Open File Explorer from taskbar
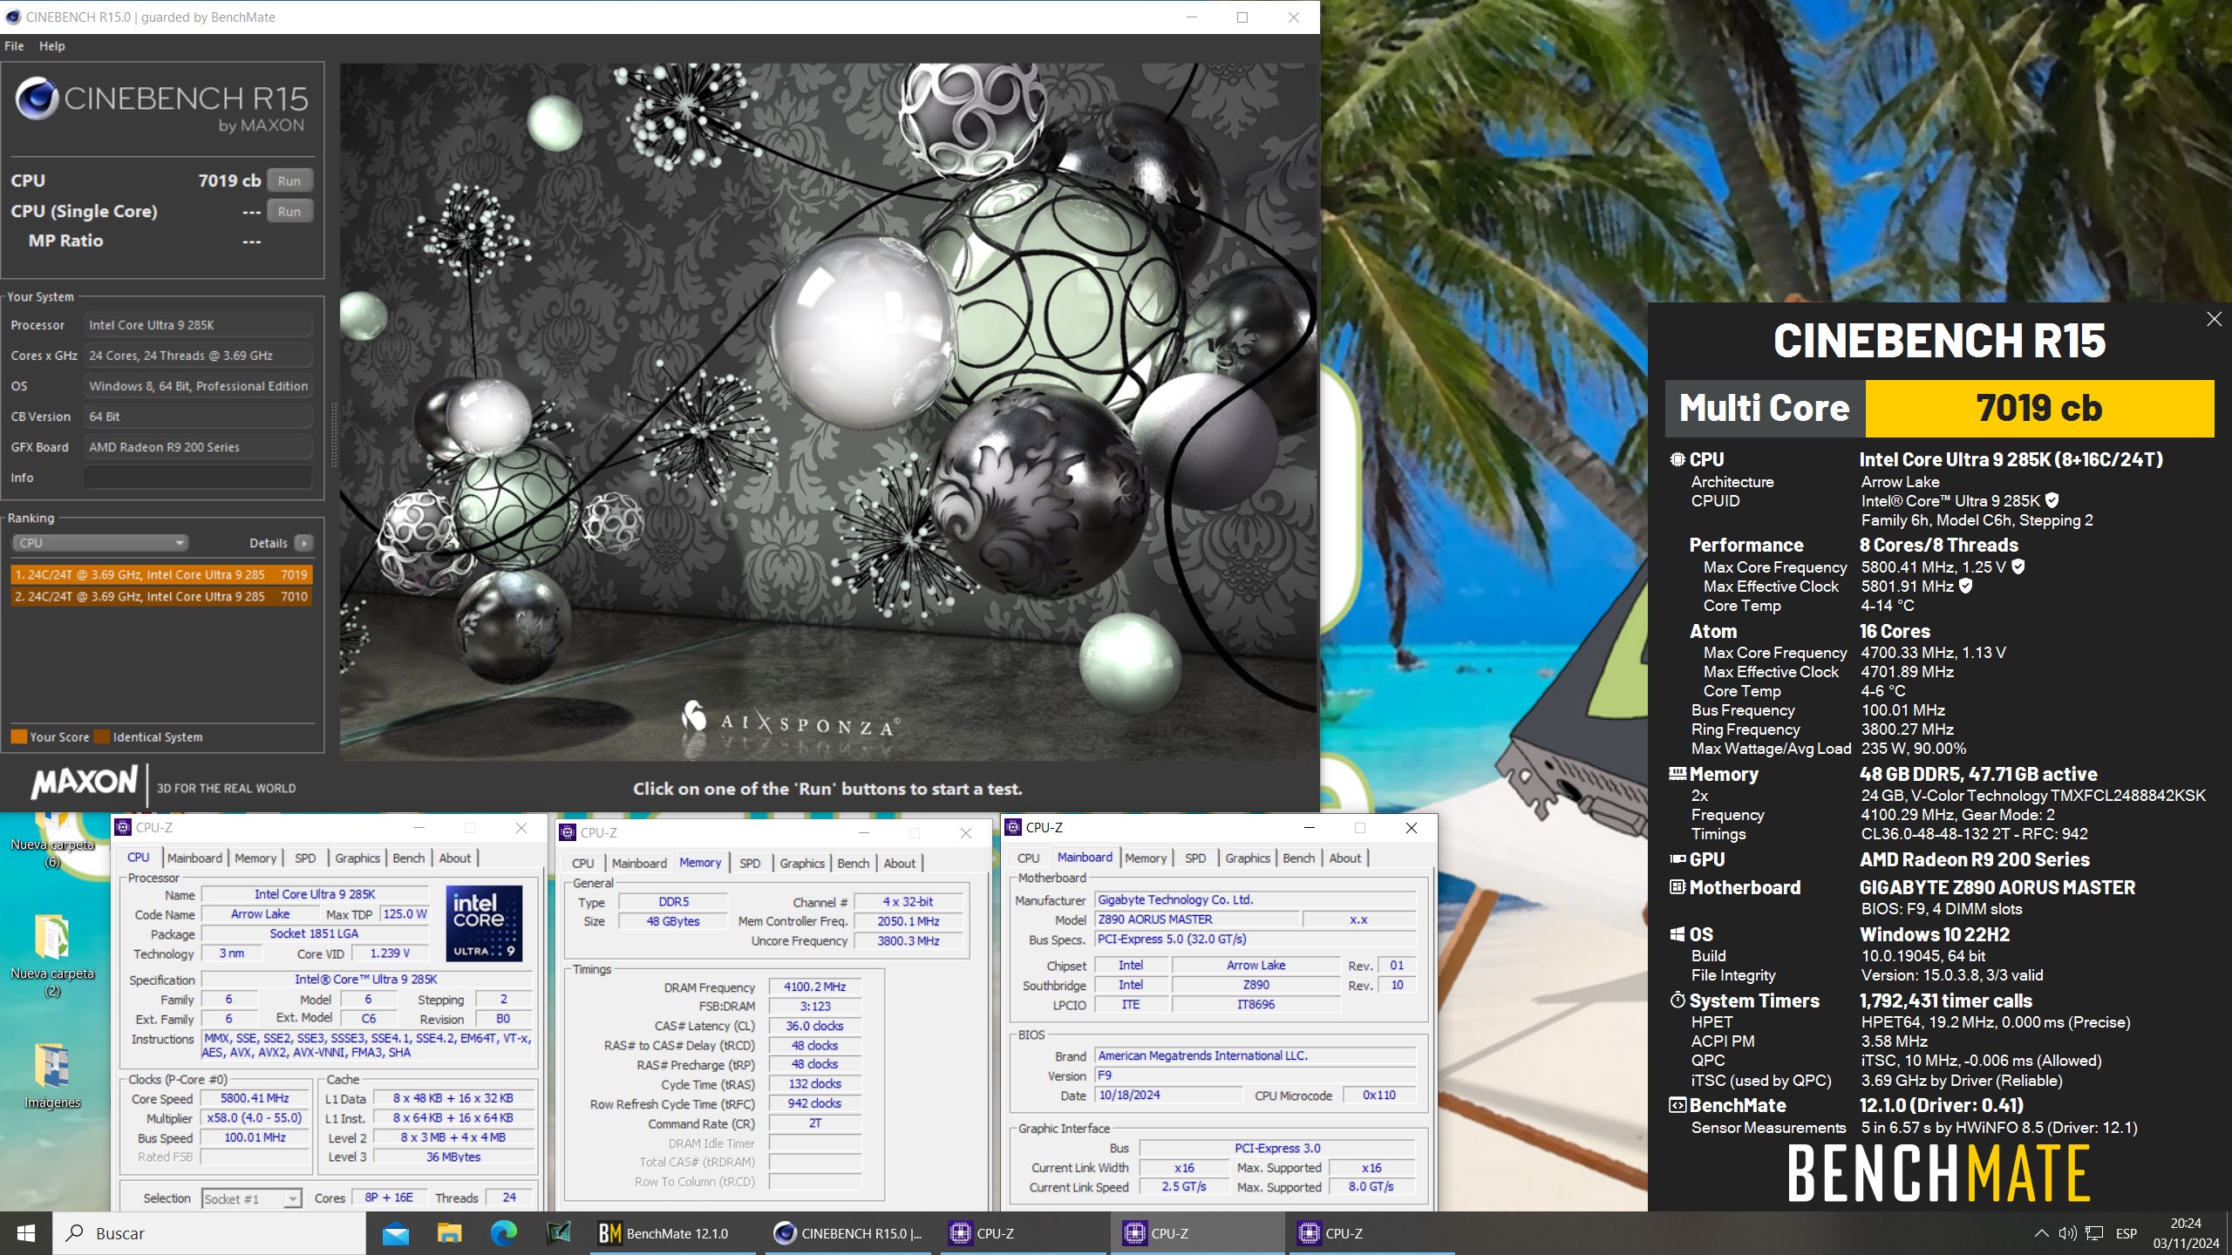This screenshot has width=2232, height=1255. coord(449,1233)
